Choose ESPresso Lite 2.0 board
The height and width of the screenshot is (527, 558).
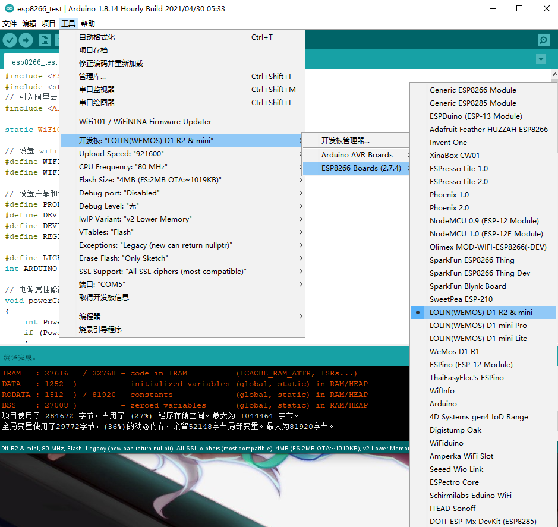click(483, 181)
